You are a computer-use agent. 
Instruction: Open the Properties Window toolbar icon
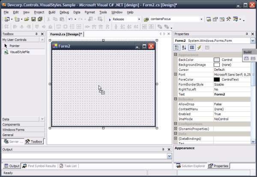point(215,19)
